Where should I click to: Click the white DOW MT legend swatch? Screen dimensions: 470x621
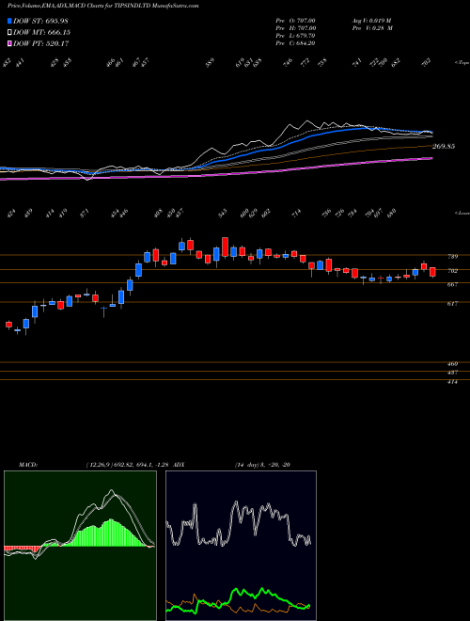click(9, 32)
